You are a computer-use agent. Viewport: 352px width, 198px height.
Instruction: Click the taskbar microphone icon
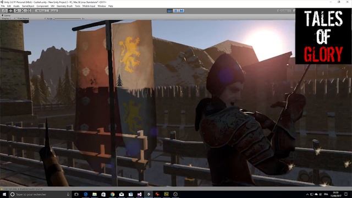[x=68, y=194]
